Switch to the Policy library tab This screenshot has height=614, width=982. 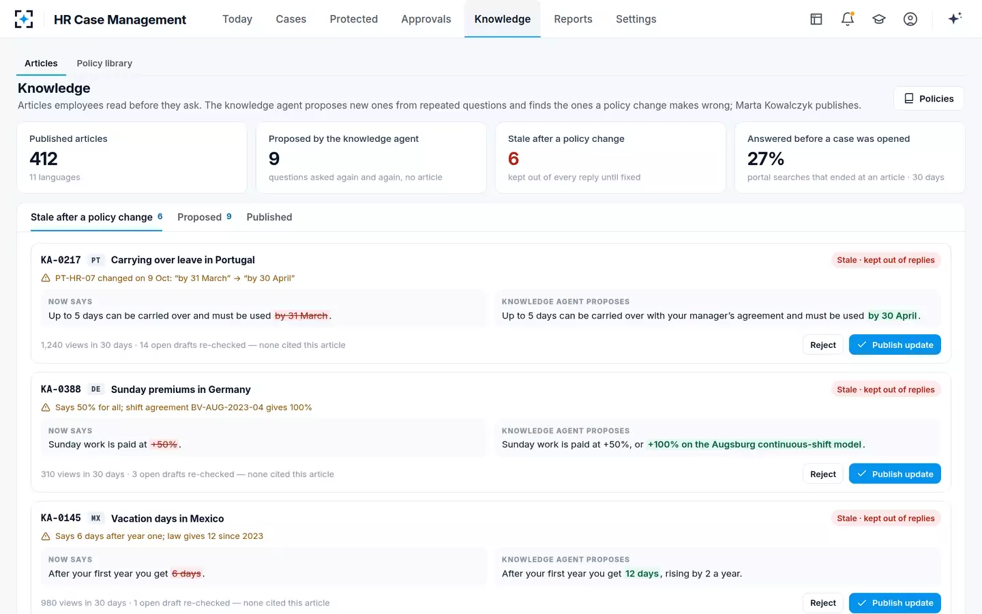pos(104,63)
